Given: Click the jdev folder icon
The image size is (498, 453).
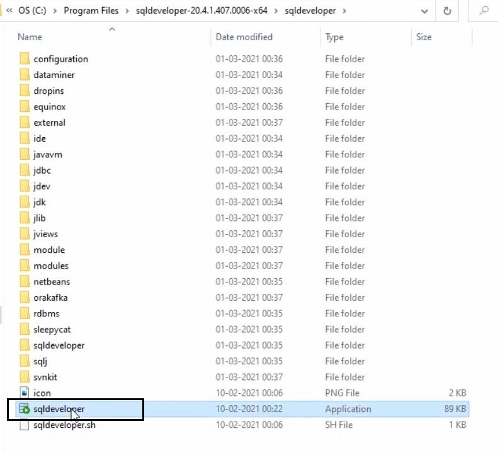Looking at the screenshot, I should [x=25, y=186].
